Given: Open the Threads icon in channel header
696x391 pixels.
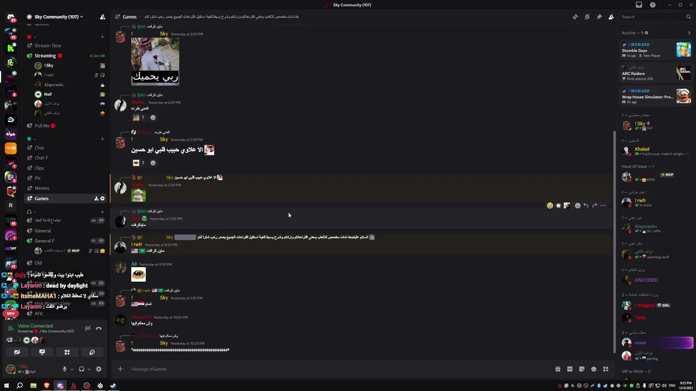Looking at the screenshot, I should 575,17.
